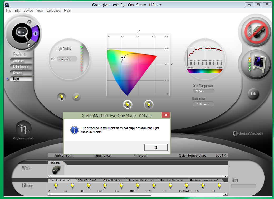Click the Eye-One device thumbnail in Work
The width and height of the screenshot is (274, 199).
pyautogui.click(x=56, y=170)
